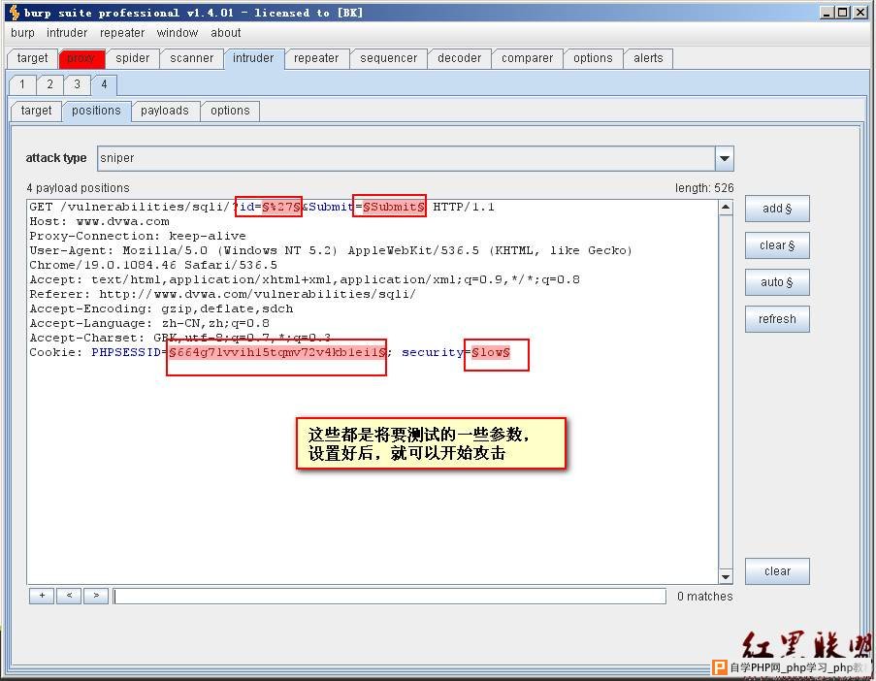Screen dimensions: 876x681
Task: Open the spider tab
Action: pos(132,58)
